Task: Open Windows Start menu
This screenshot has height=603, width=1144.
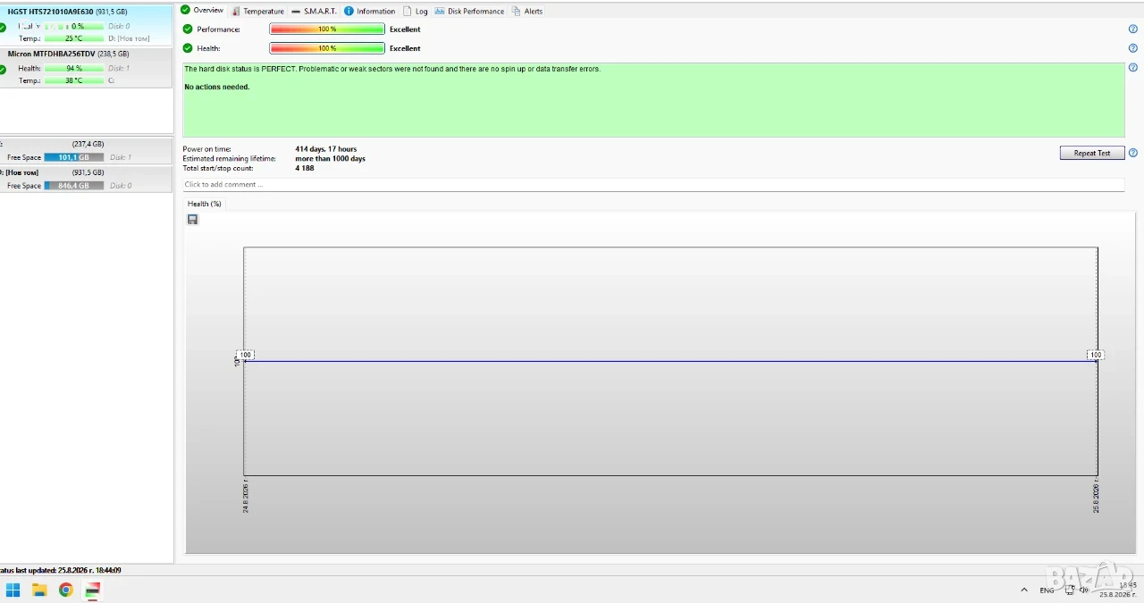Action: point(13,590)
